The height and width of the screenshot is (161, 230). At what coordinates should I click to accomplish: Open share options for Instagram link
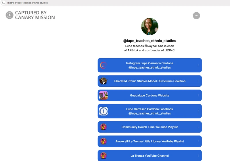coord(198,65)
